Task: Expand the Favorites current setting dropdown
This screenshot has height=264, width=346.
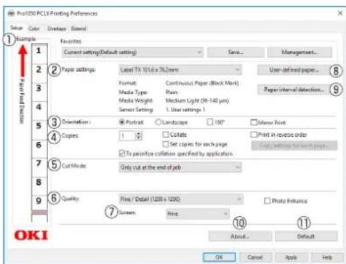Action: (132, 53)
